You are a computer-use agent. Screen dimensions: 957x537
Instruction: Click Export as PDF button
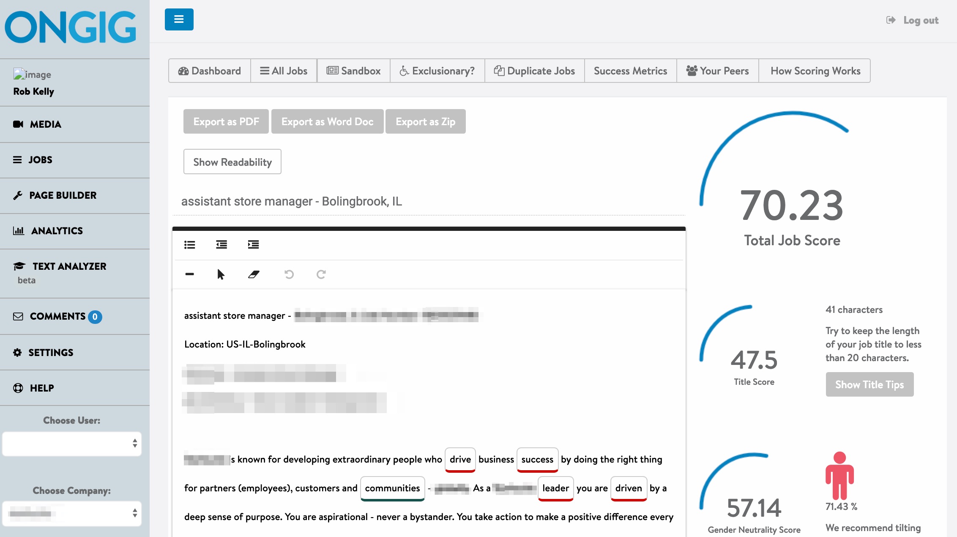coord(226,121)
